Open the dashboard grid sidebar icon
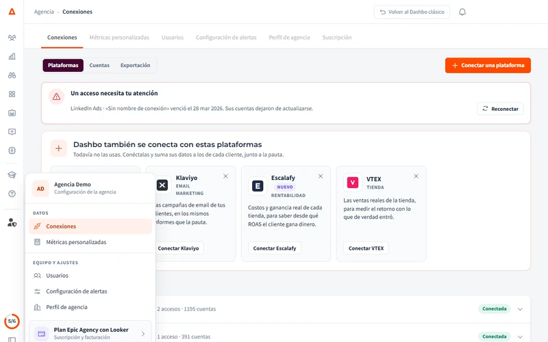Screen dimensions: 548x342 click(x=12, y=94)
